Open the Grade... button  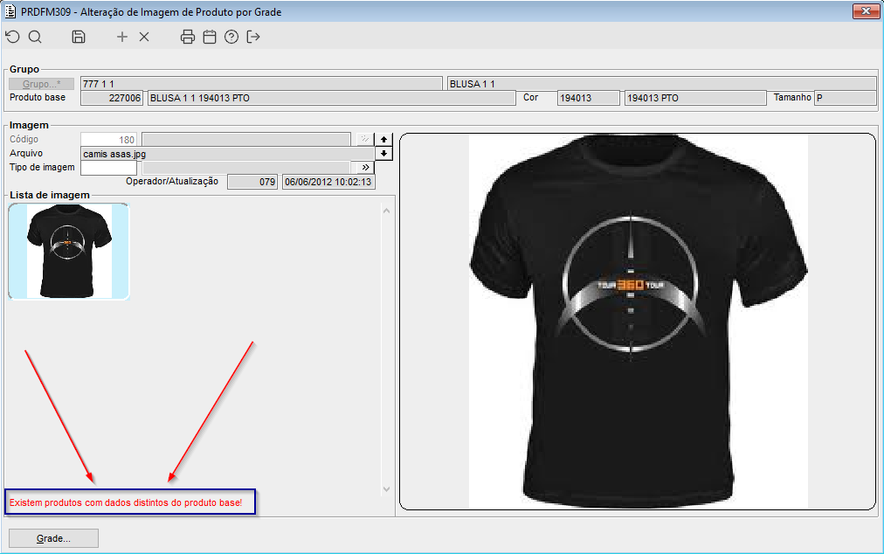[x=53, y=538]
